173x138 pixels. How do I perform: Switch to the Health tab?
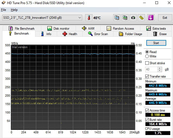[x=70, y=34]
